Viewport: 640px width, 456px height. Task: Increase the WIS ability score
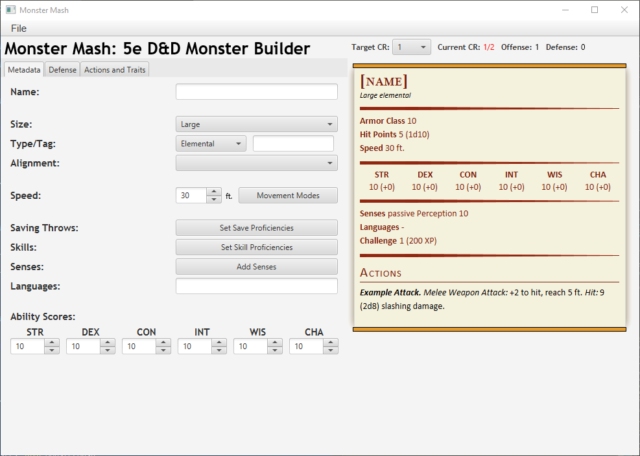tap(275, 343)
